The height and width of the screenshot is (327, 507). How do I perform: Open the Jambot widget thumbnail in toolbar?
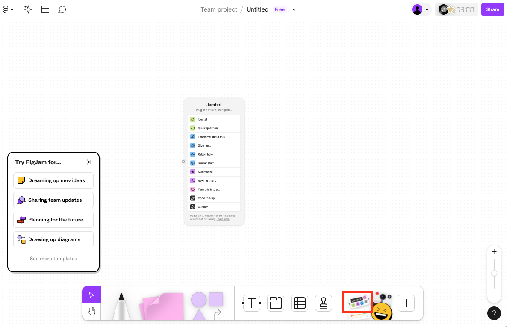[x=357, y=301]
